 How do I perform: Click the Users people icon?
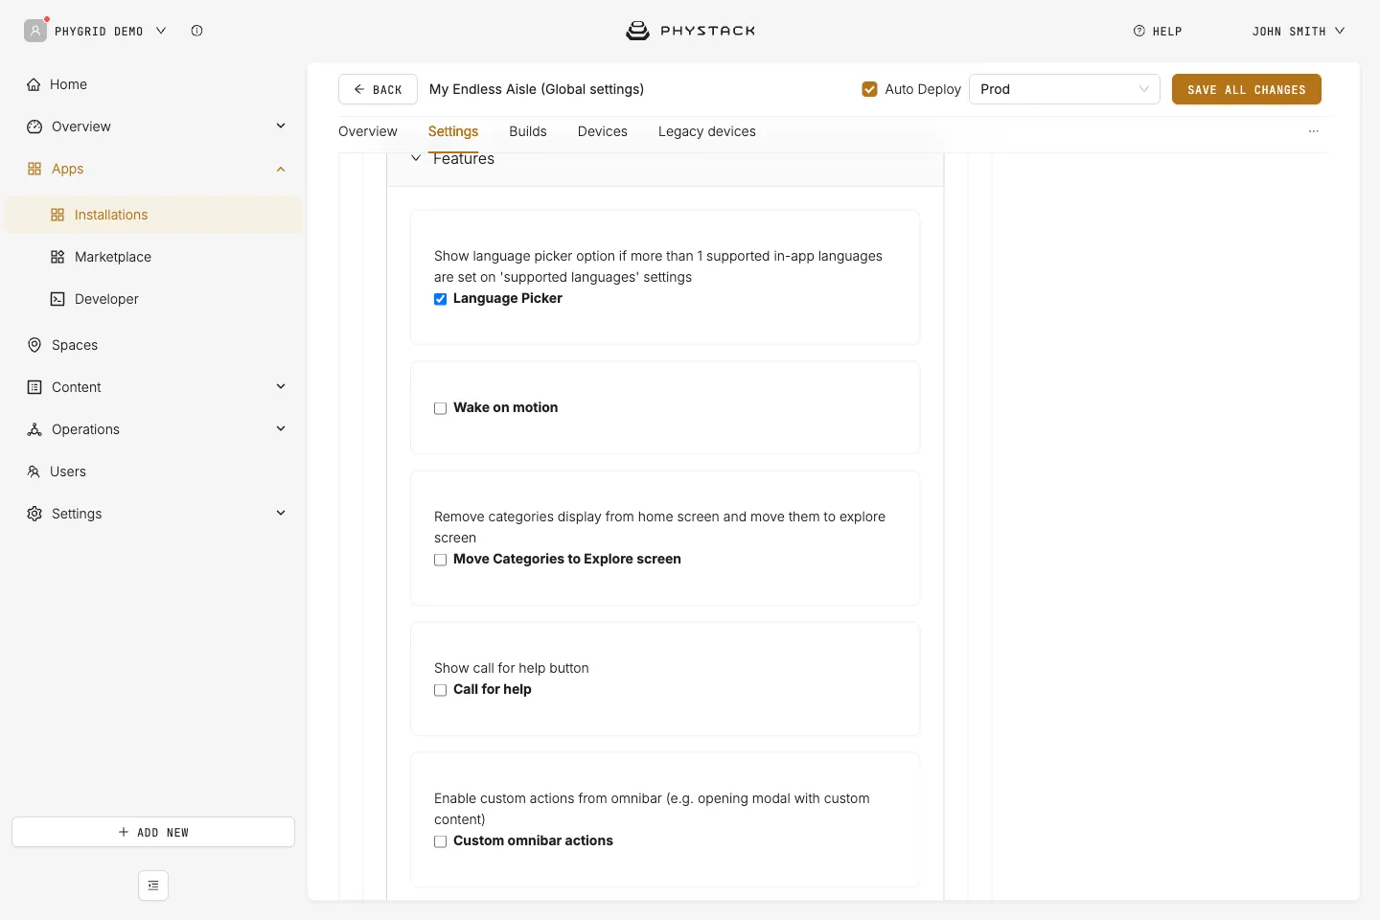(34, 471)
